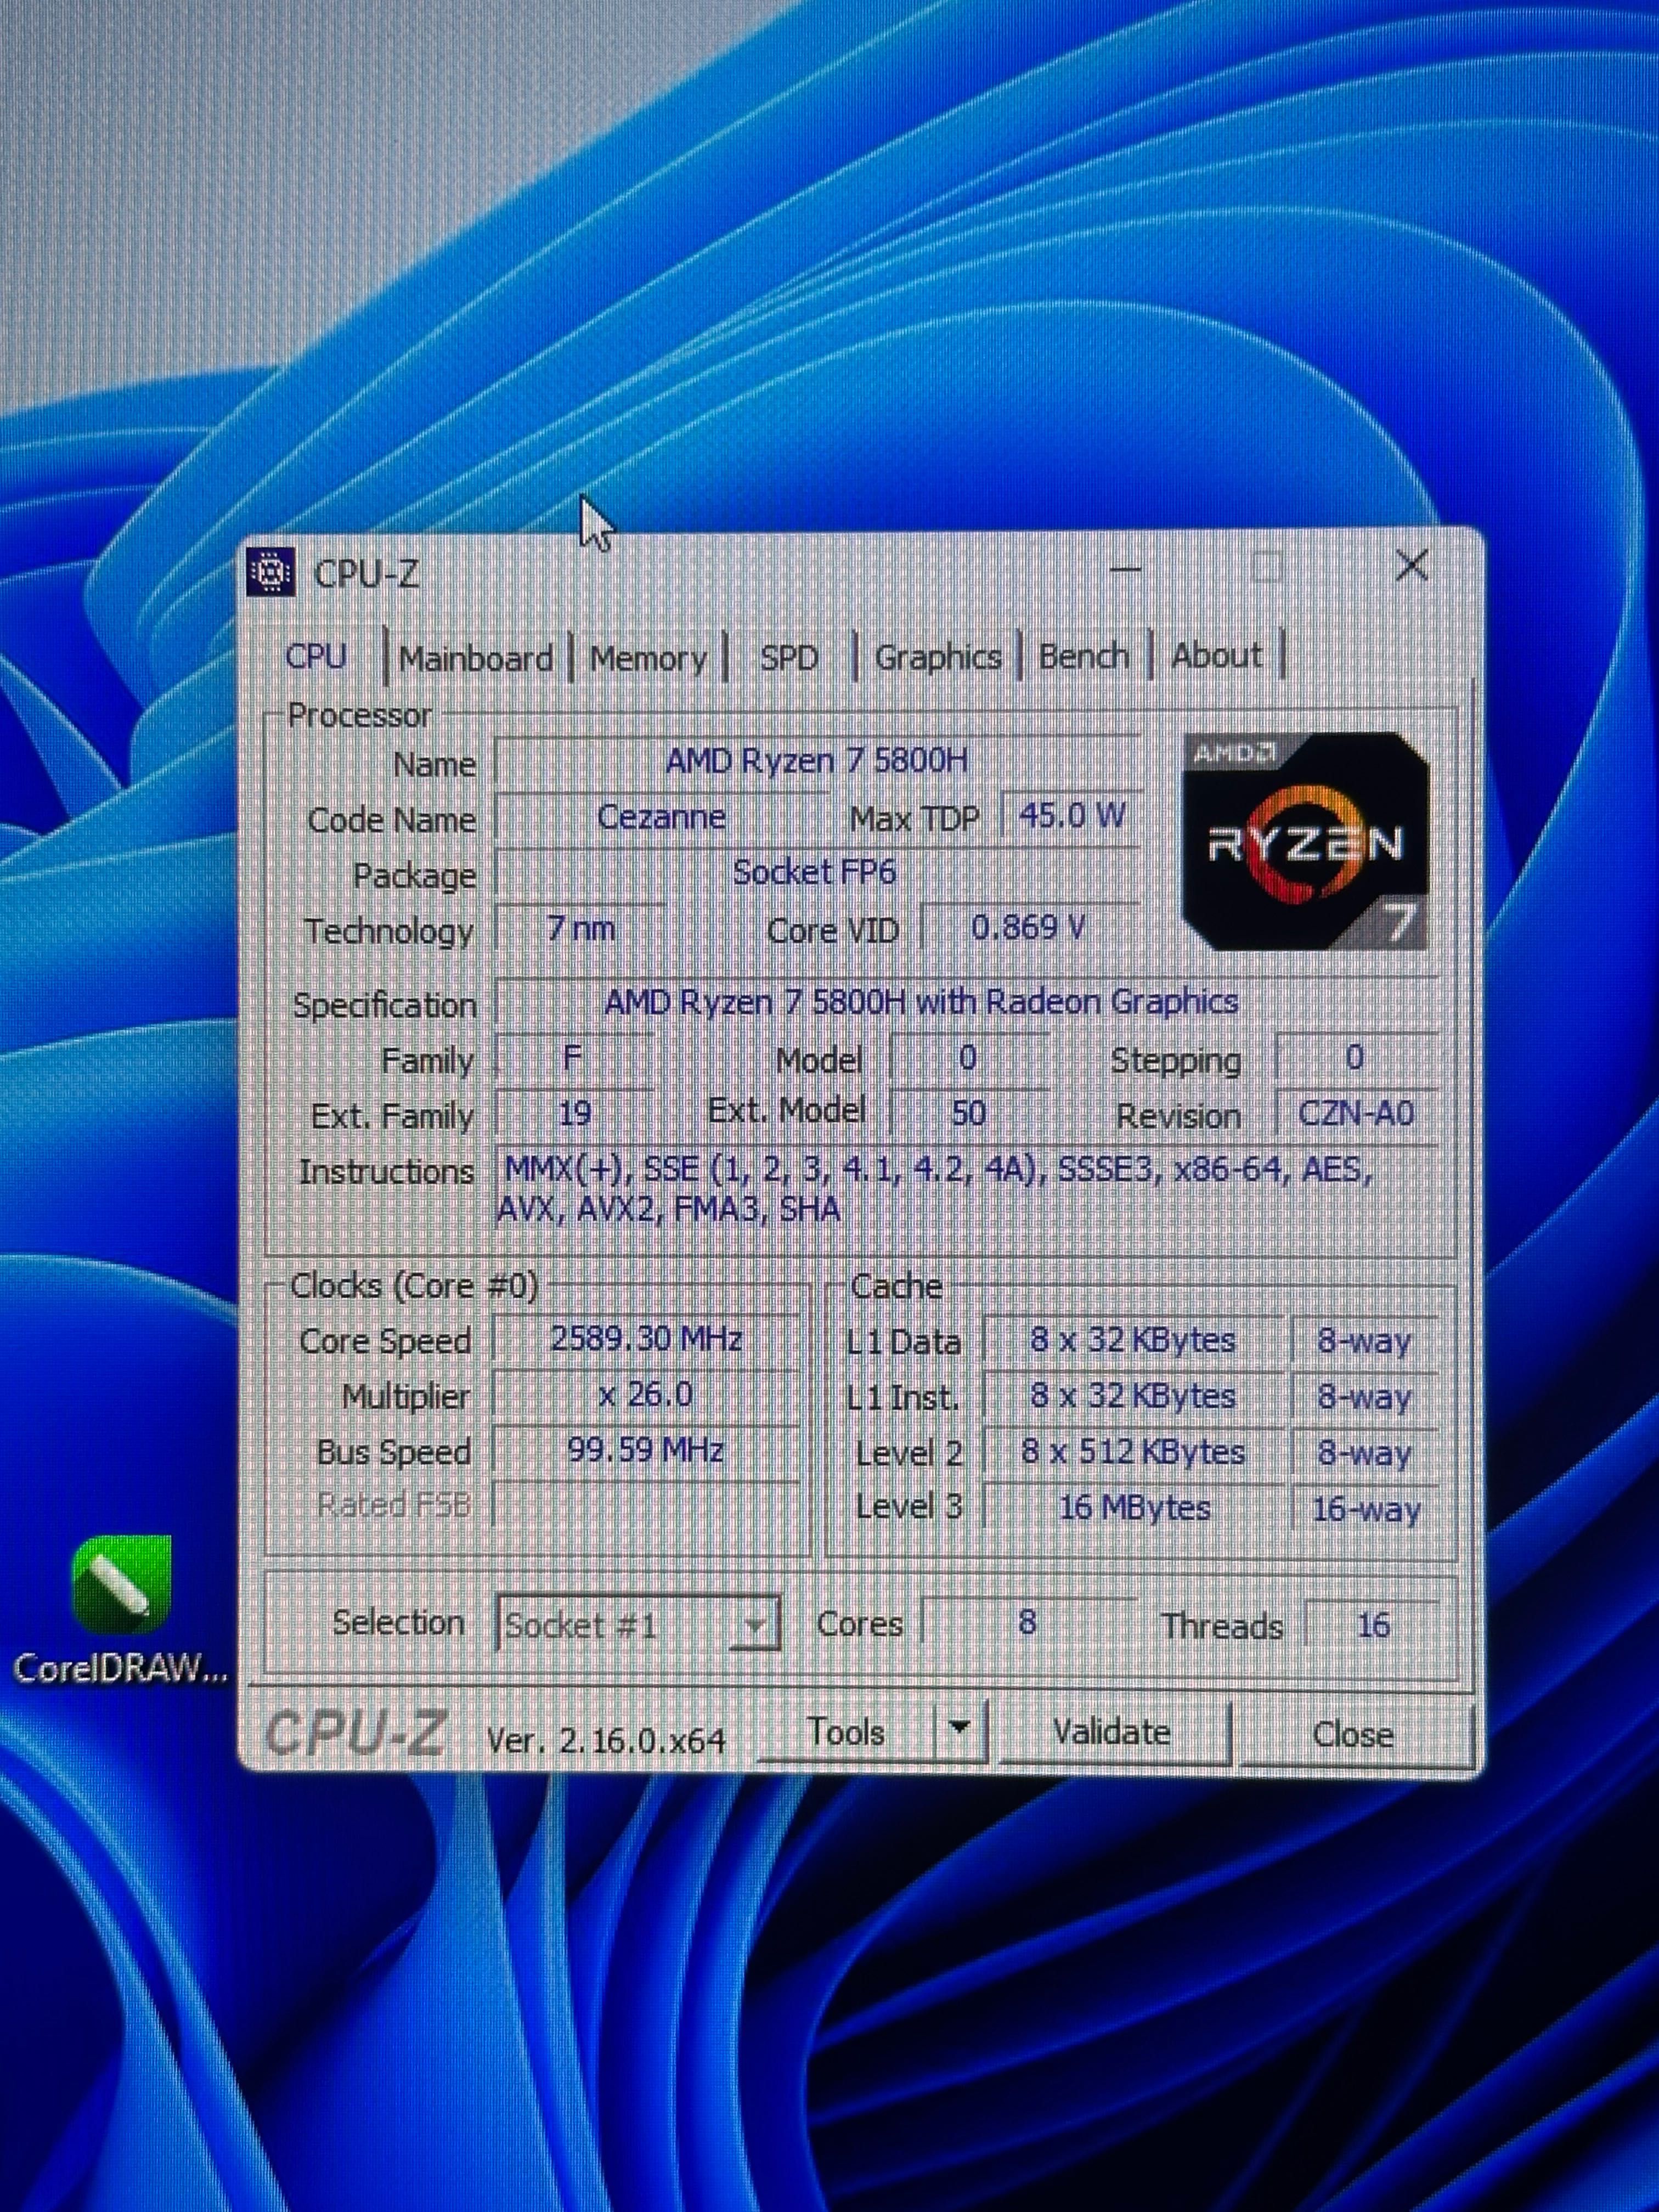Click the Revision value CZN-A0
The width and height of the screenshot is (1659, 2212).
[x=1356, y=1113]
